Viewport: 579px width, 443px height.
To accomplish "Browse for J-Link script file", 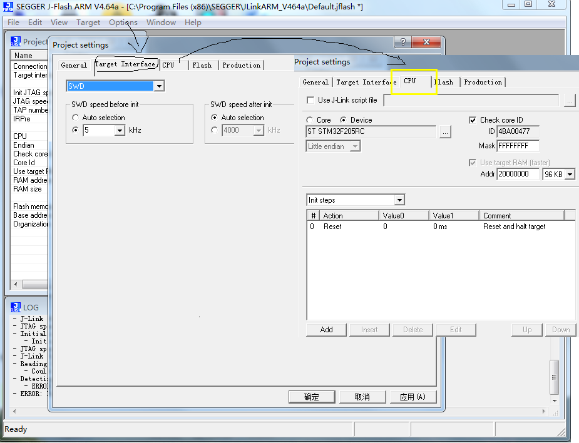I will point(570,100).
